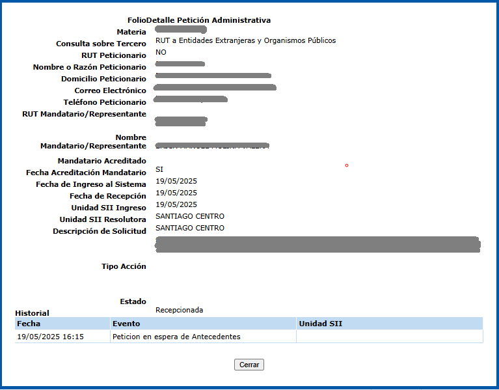Click the Unidad SII column header
This screenshot has height=390, width=499.
click(x=390, y=324)
